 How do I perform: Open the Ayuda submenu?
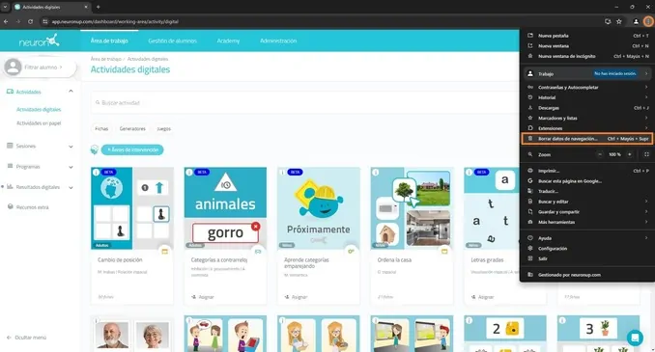click(587, 238)
